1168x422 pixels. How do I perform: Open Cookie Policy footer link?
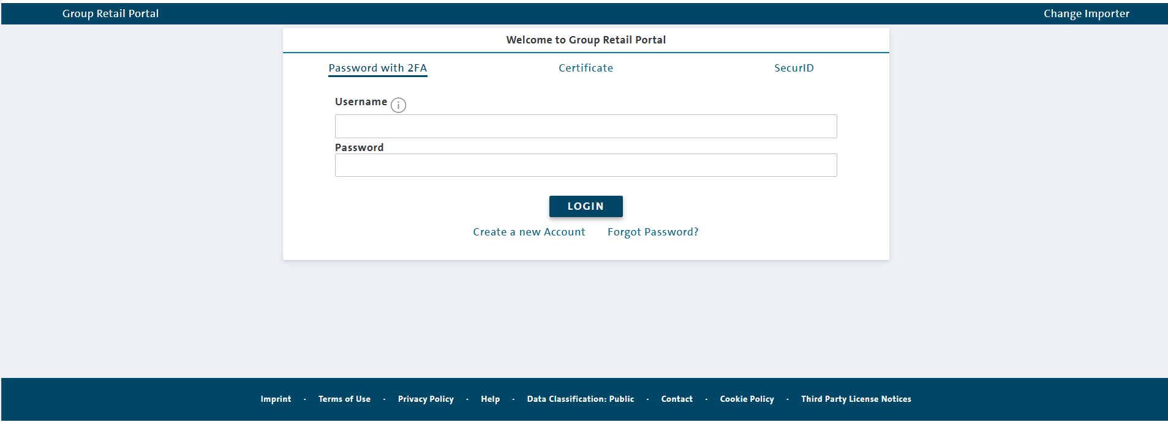point(747,399)
